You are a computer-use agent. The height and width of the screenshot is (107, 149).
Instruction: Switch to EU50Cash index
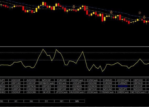click(x=93, y=80)
